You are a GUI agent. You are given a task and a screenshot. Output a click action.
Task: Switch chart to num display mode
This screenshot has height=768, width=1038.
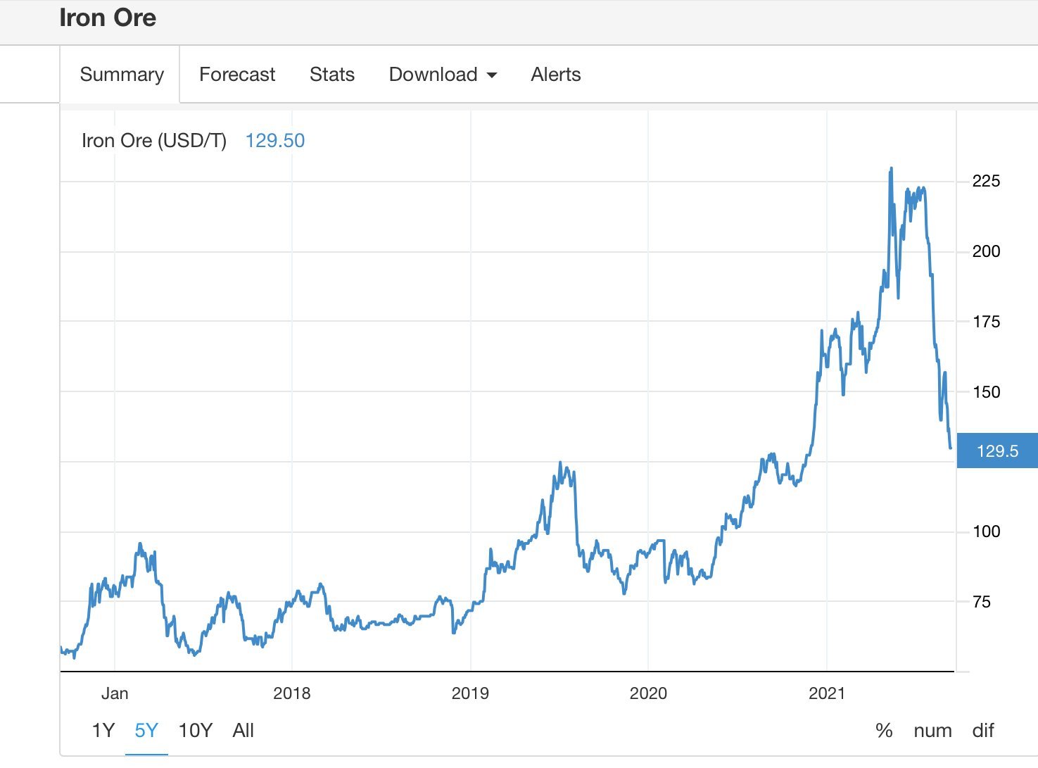(x=932, y=731)
